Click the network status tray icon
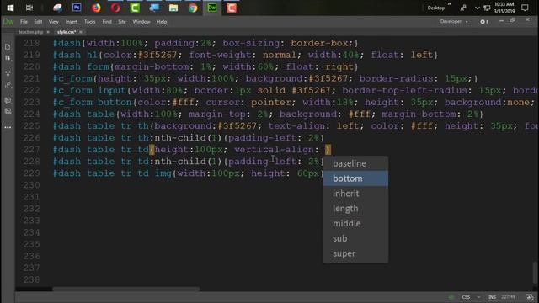The image size is (539, 303). click(487, 8)
